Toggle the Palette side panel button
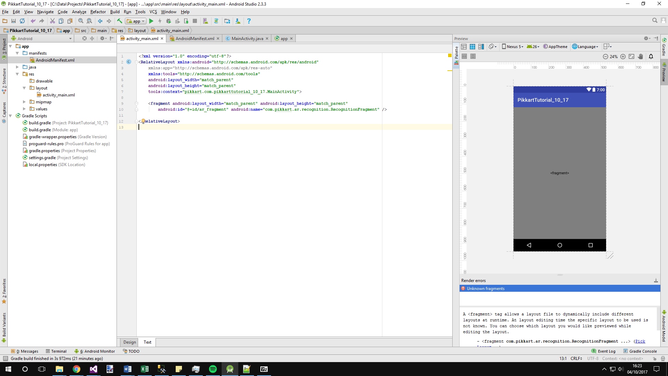Image resolution: width=668 pixels, height=376 pixels. pos(456,55)
